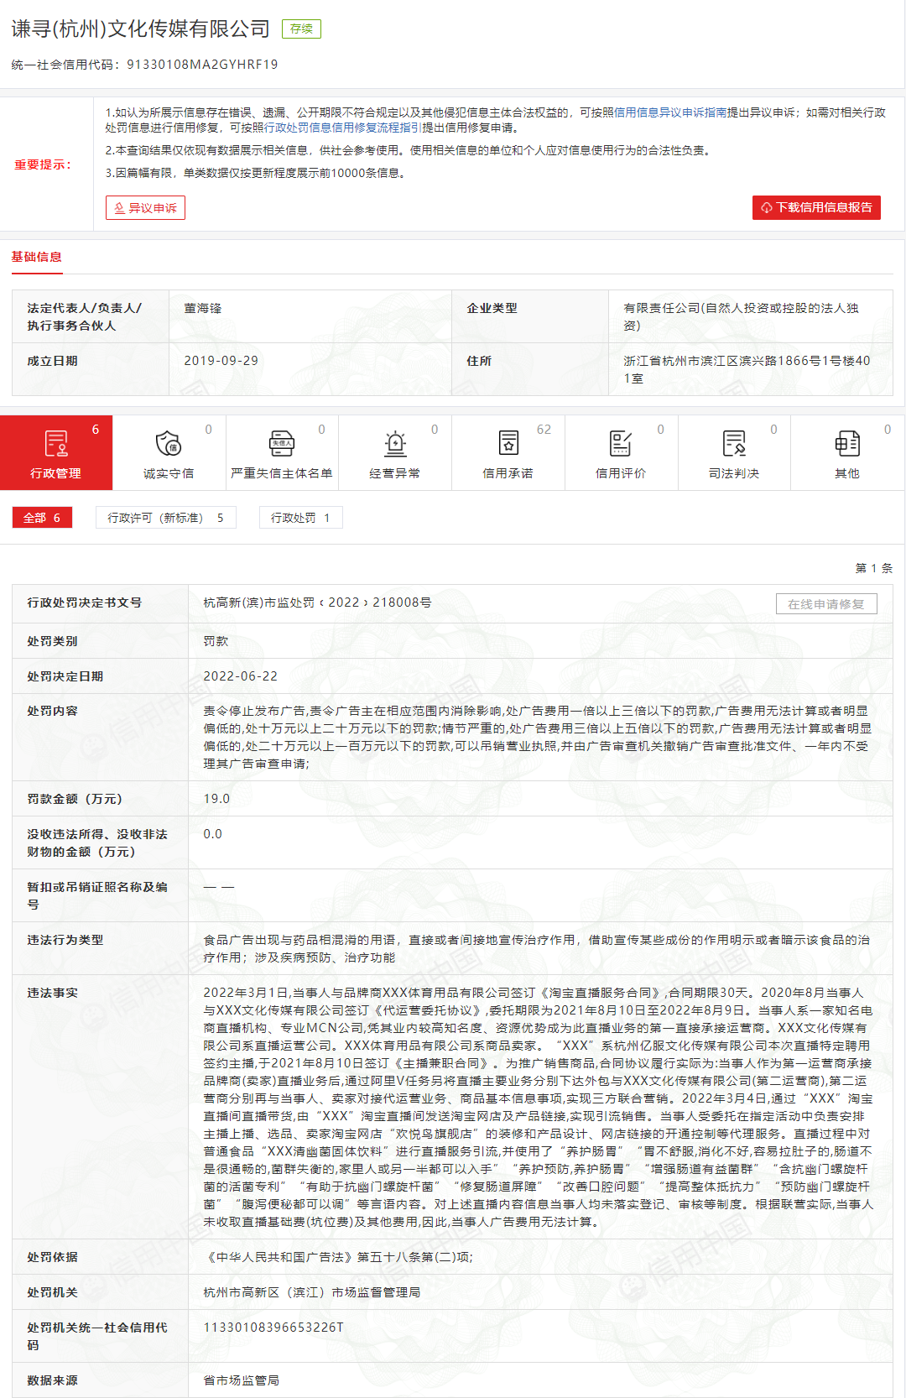The image size is (906, 1398).
Task: Click legal representative name 董海锋
Action: pyautogui.click(x=203, y=308)
